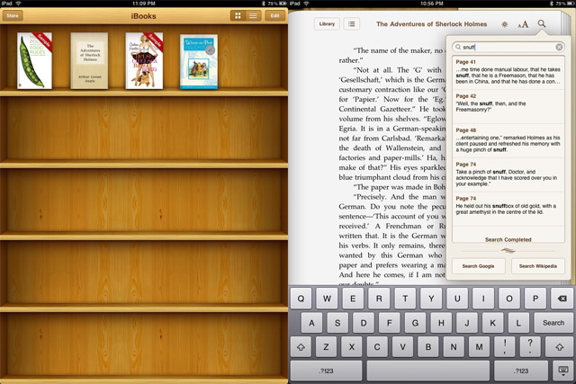Tap the I key

pos(483,299)
